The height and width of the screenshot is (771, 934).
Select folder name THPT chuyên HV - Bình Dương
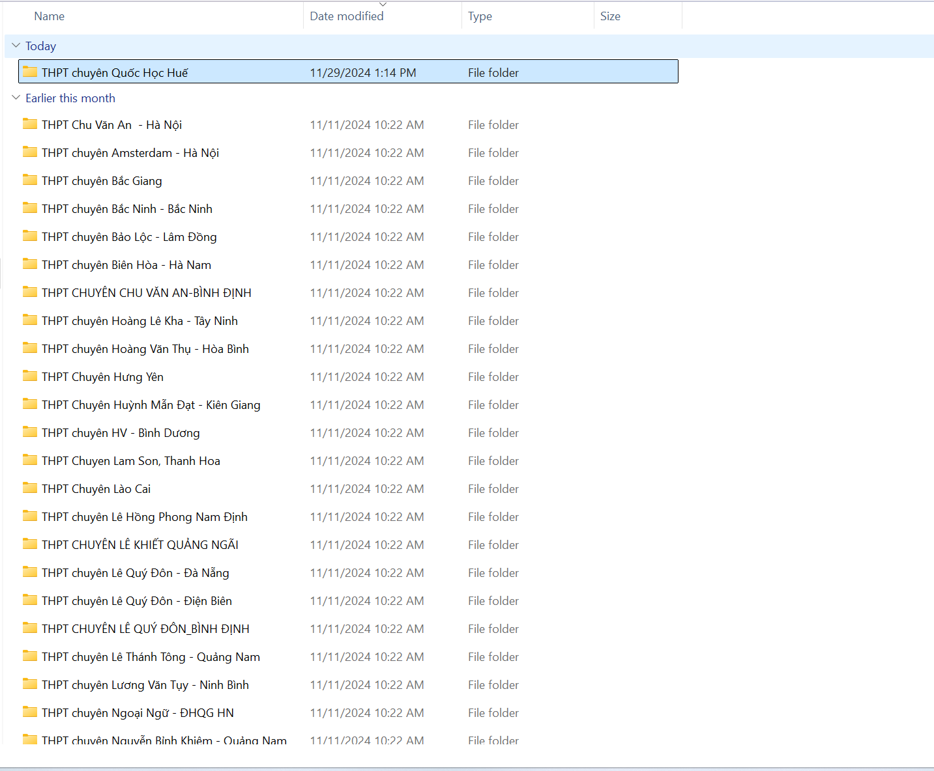121,433
